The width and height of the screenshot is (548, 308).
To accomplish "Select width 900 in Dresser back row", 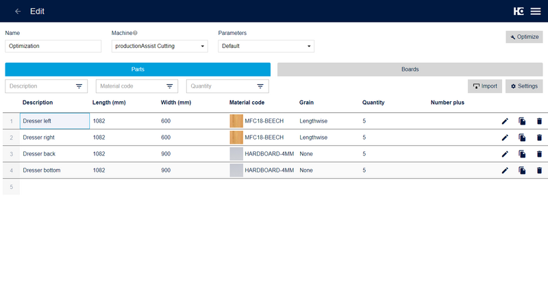I will click(x=166, y=154).
